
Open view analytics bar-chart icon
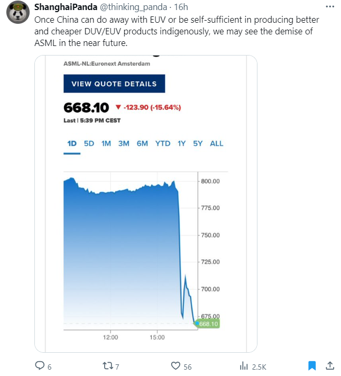pyautogui.click(x=244, y=366)
